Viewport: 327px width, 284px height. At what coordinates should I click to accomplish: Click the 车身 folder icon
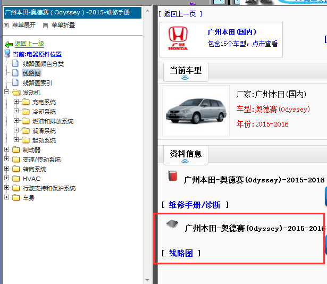coord(16,197)
